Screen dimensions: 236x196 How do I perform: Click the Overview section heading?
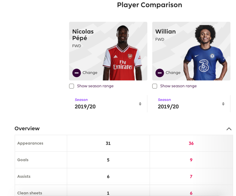tap(27, 129)
